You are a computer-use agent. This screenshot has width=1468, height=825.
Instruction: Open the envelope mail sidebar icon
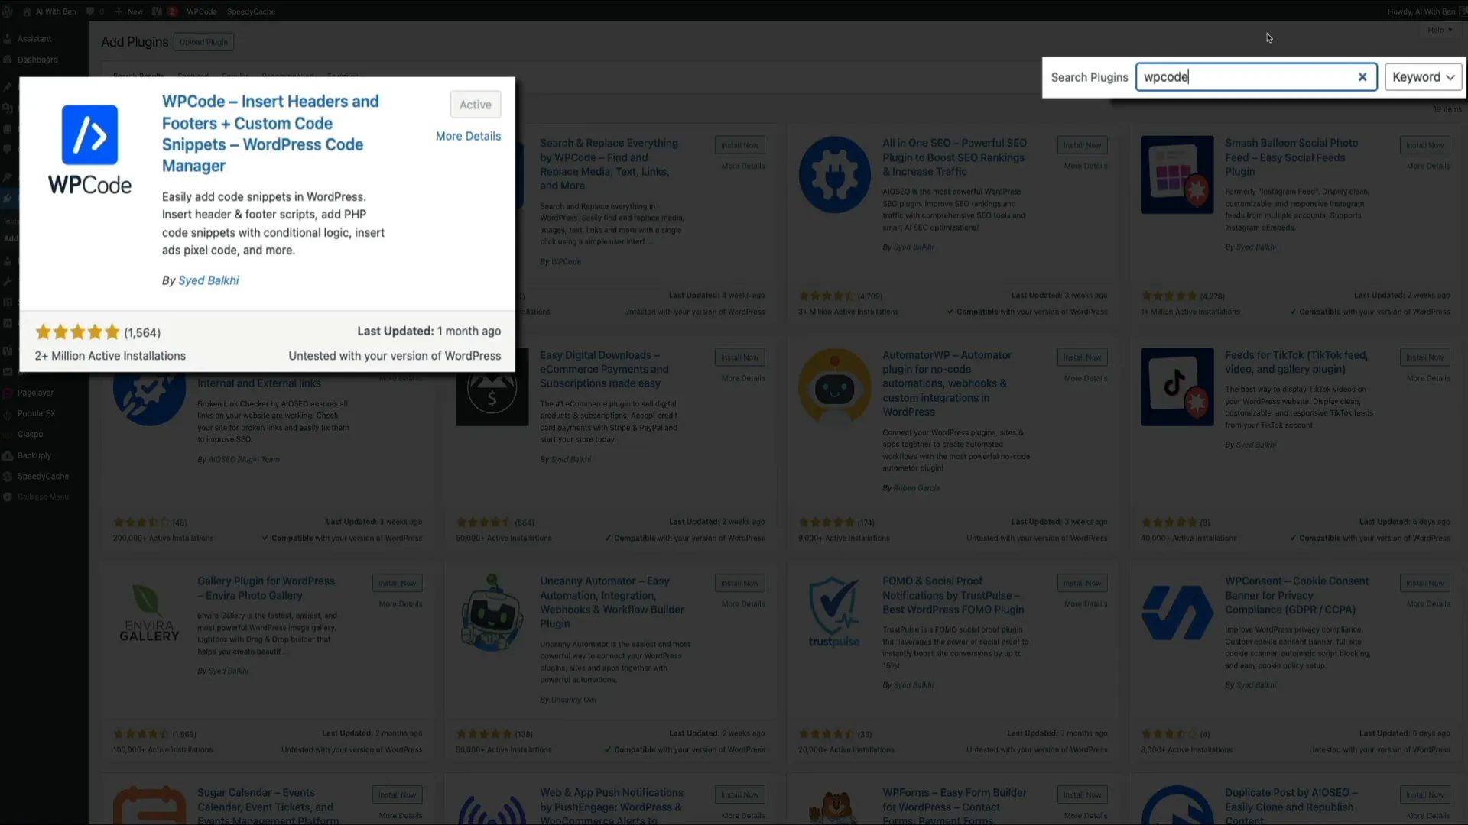(x=8, y=372)
